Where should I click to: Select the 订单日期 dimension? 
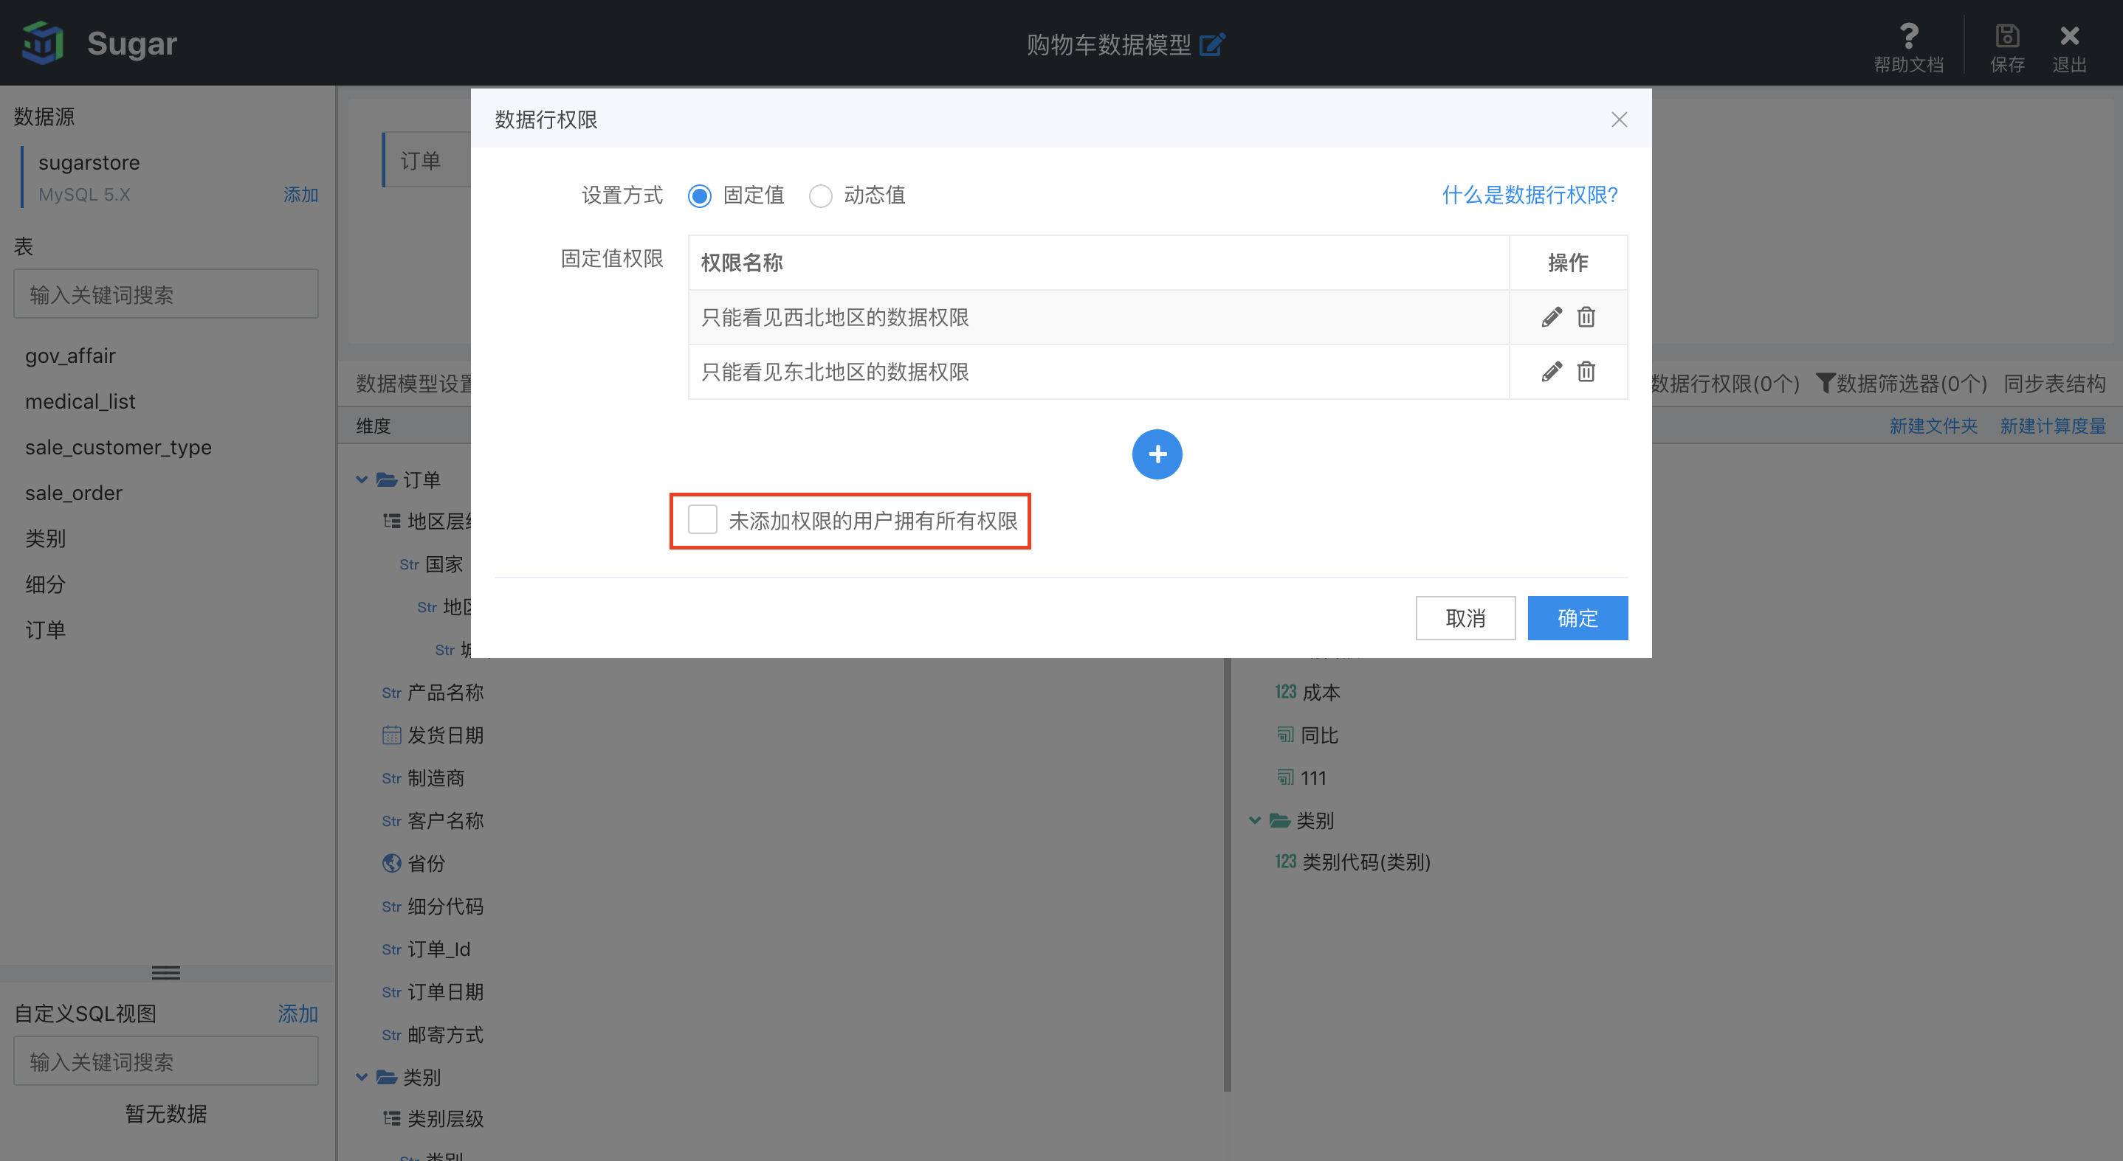click(x=445, y=992)
